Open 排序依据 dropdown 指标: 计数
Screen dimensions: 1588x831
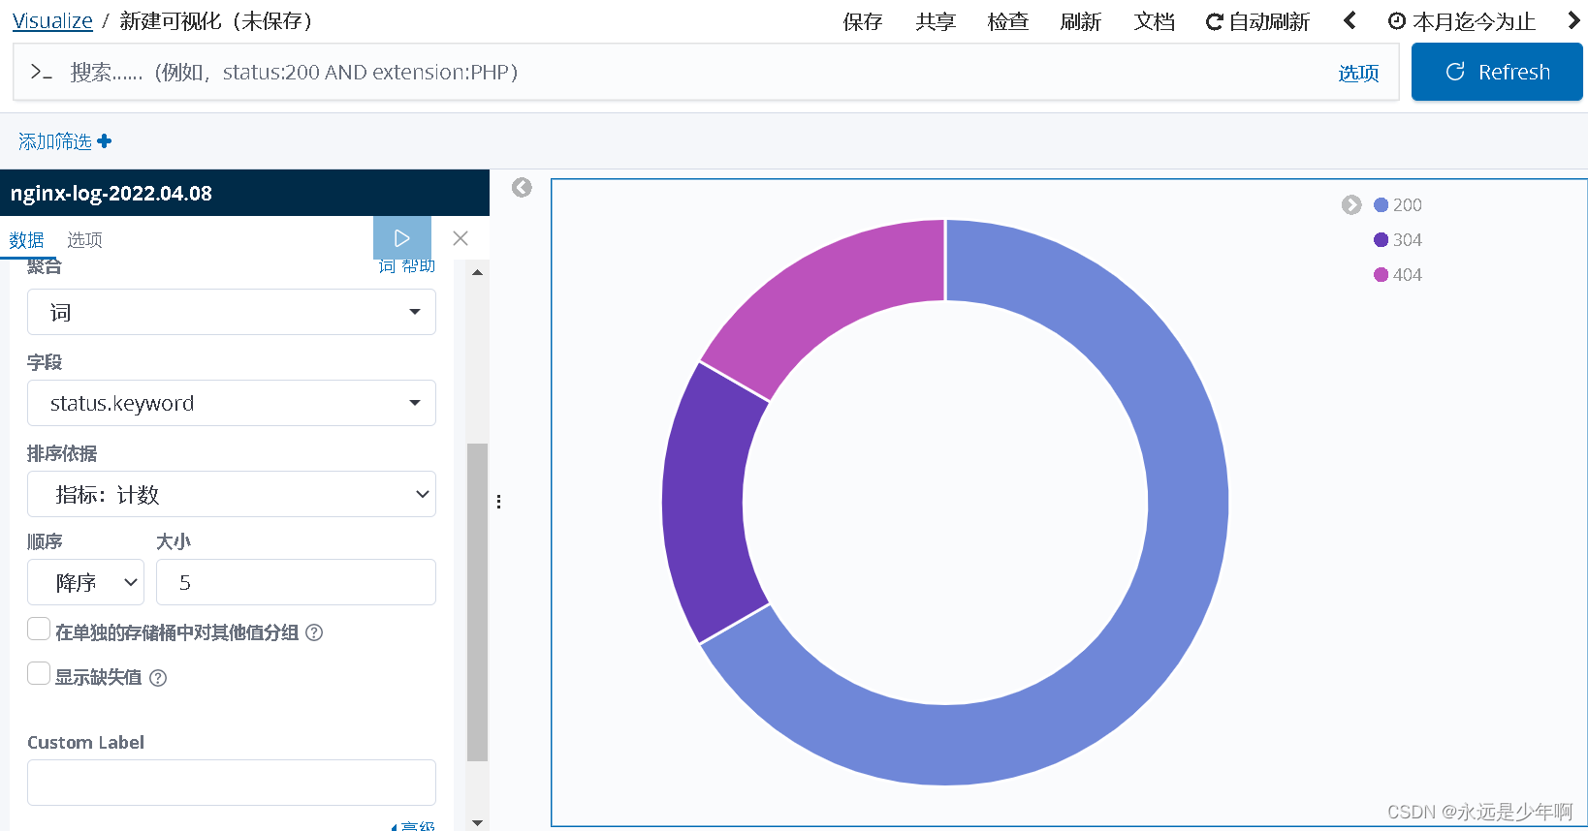click(x=232, y=494)
